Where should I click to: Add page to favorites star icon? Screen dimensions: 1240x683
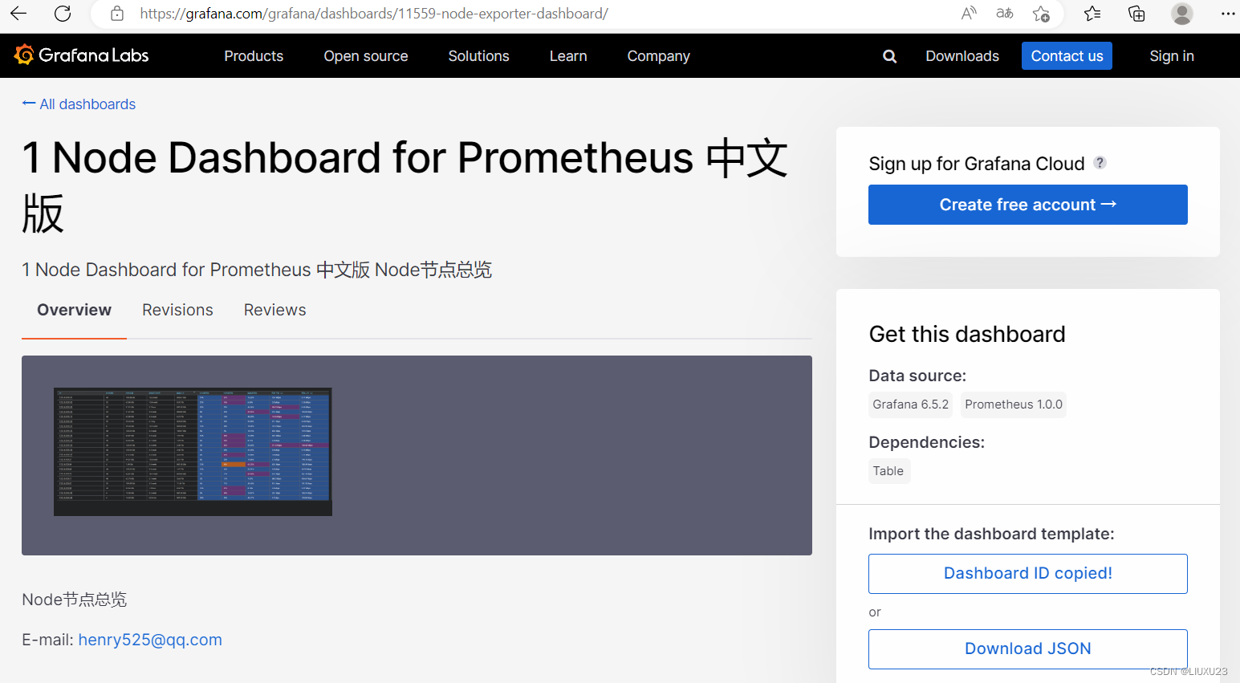pyautogui.click(x=1041, y=14)
